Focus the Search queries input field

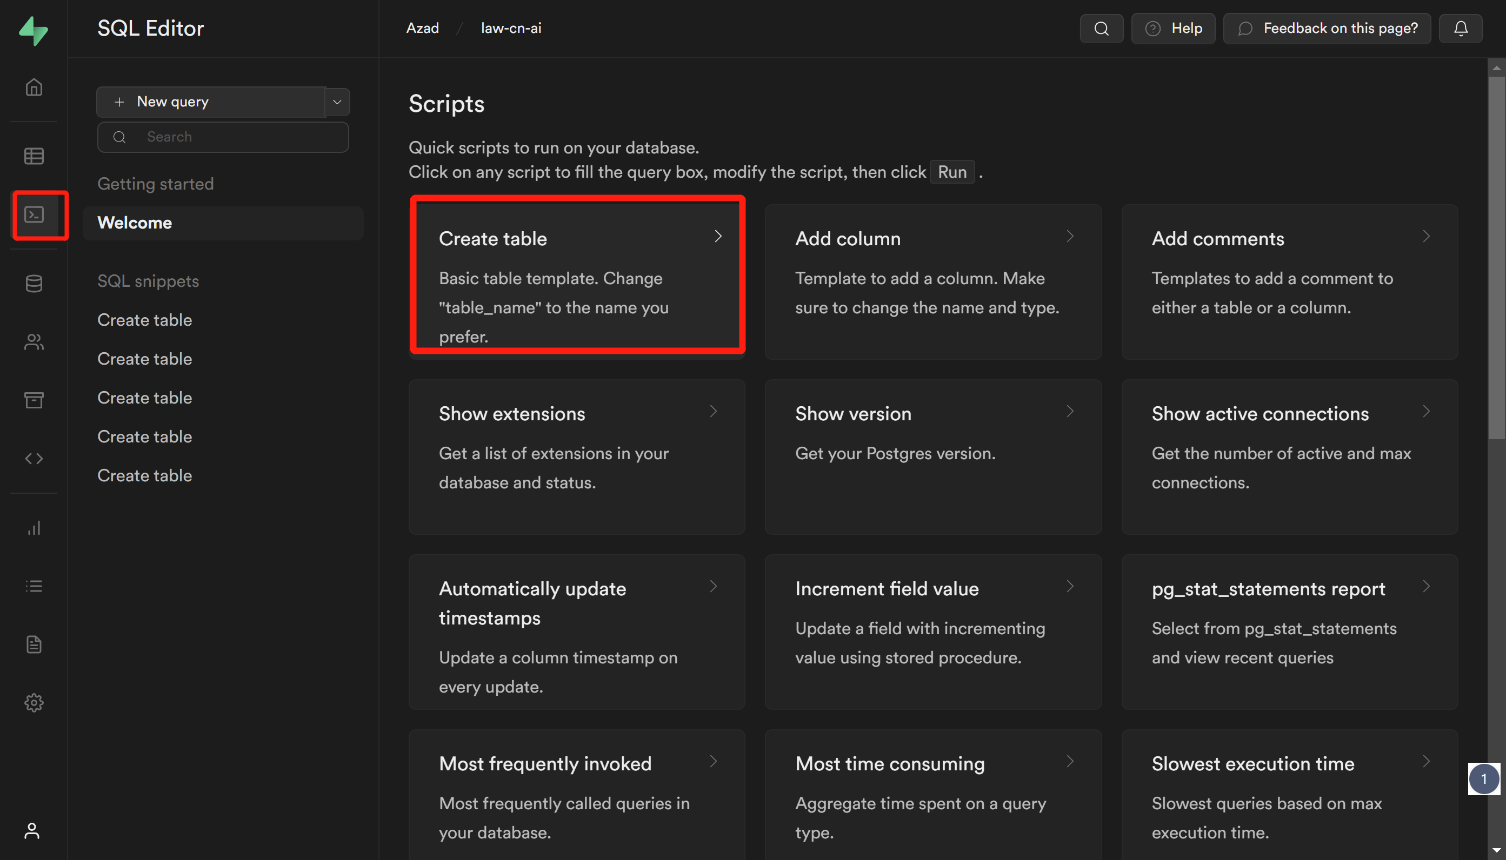coord(223,137)
